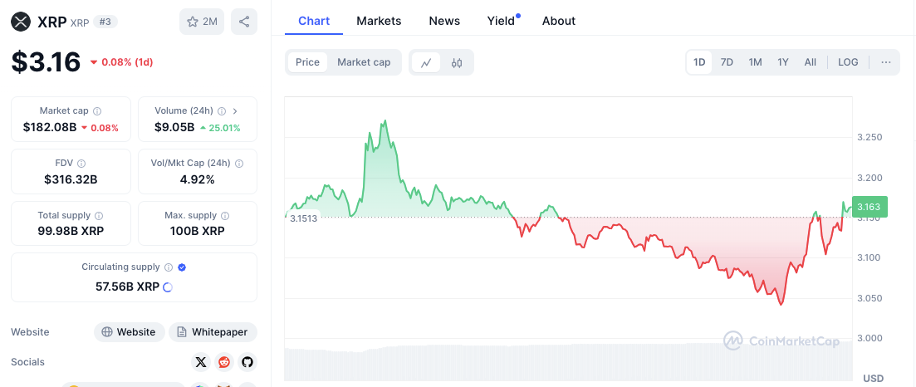Click the verified circulating supply badge

coord(182,267)
